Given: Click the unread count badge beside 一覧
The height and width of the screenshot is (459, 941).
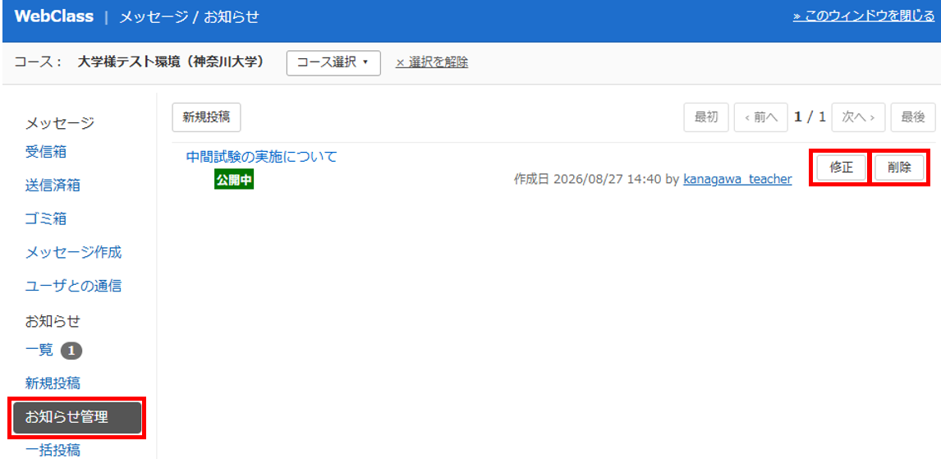Looking at the screenshot, I should (71, 351).
